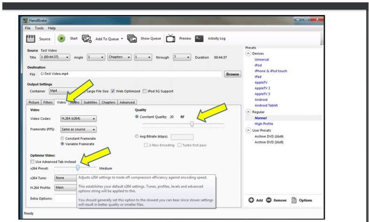Viewport: 369px width, 222px height.
Task: Select the Normal preset
Action: pos(261,118)
